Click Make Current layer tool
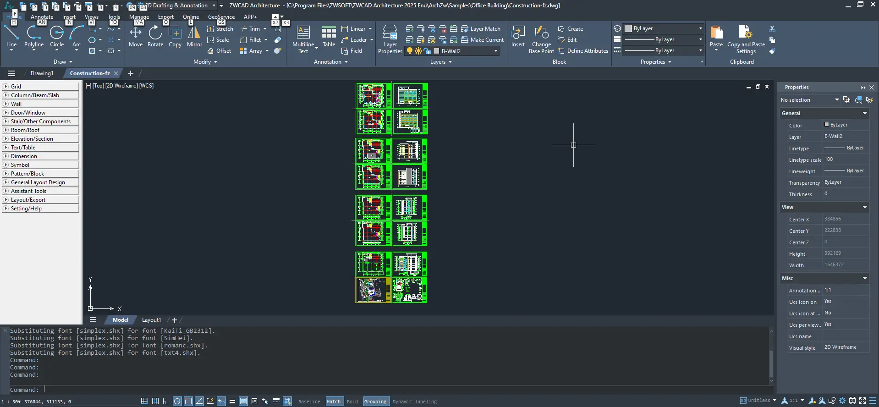This screenshot has width=879, height=407. pyautogui.click(x=482, y=40)
